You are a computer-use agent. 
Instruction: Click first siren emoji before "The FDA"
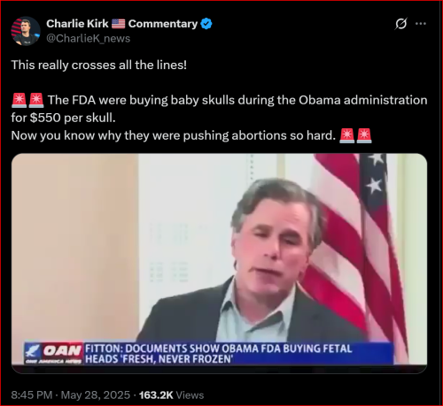(x=19, y=100)
